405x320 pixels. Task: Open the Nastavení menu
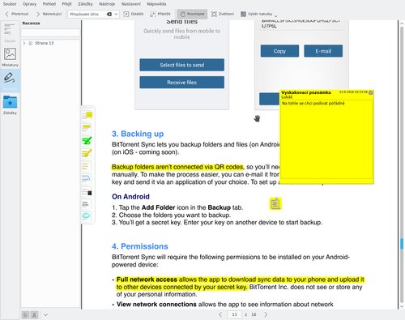click(131, 4)
